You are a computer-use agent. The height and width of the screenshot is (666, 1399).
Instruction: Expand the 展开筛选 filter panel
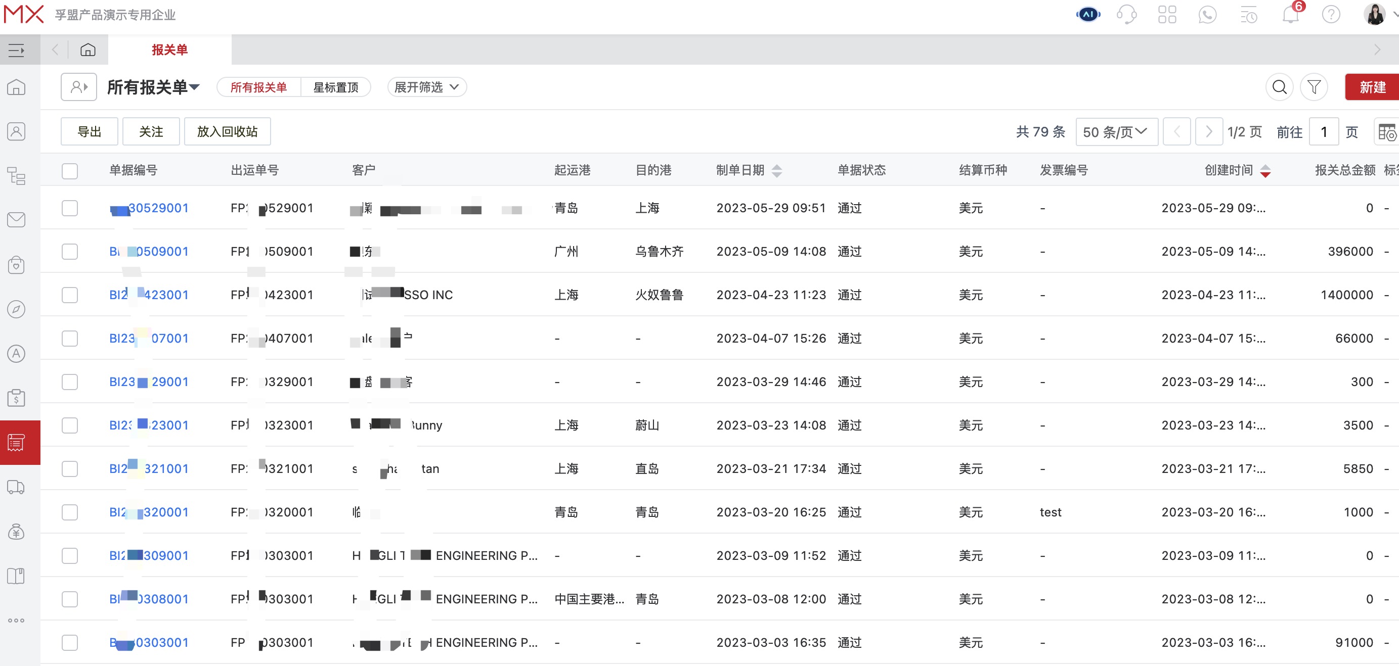(426, 87)
